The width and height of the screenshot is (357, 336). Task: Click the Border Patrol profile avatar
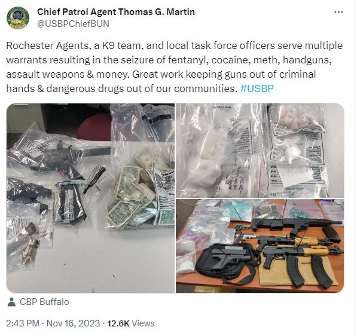pos(18,18)
